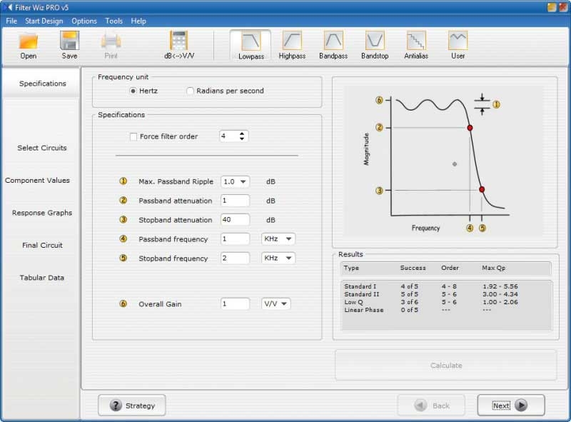Screen dimensions: 571x422
Task: Open the Stopband frequency unit dropdown
Action: click(x=278, y=258)
